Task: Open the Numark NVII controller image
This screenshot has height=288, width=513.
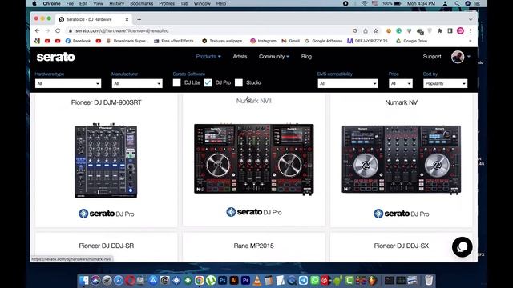Action: coord(254,159)
